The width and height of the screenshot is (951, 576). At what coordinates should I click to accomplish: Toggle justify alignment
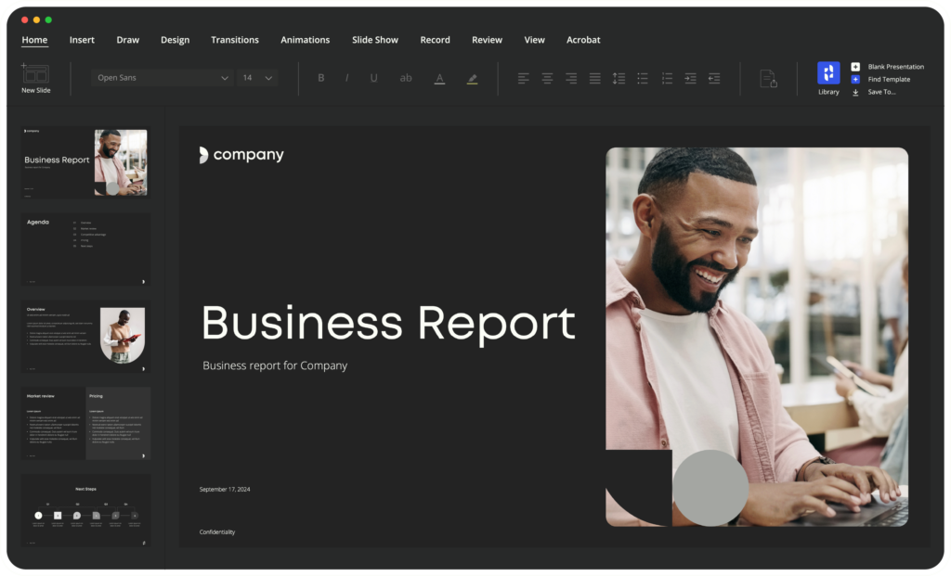coord(593,78)
